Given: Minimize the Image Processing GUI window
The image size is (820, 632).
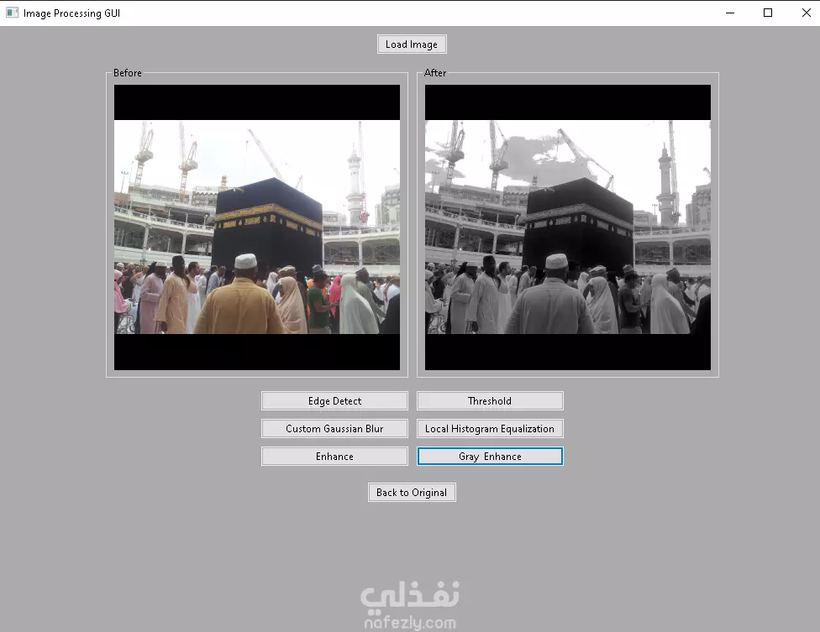Looking at the screenshot, I should tap(730, 13).
